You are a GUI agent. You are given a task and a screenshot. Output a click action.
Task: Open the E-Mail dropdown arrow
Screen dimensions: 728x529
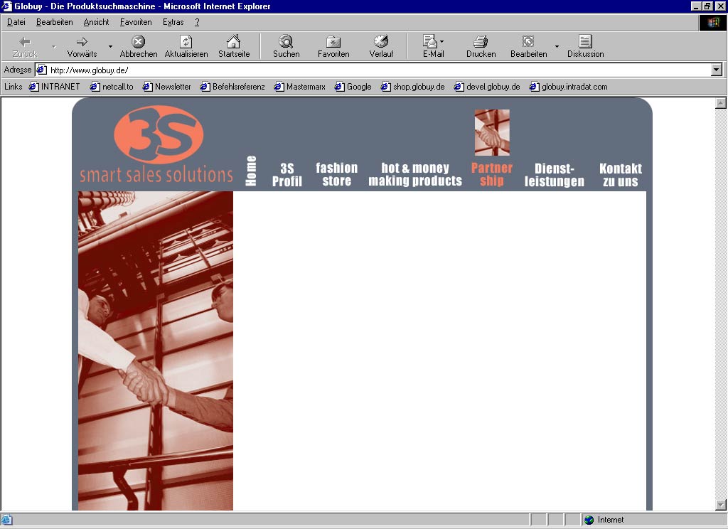(x=441, y=41)
